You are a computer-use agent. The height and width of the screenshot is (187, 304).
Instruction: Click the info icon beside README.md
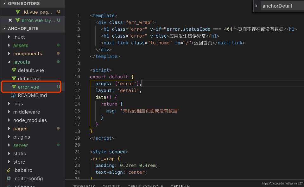(x=13, y=95)
